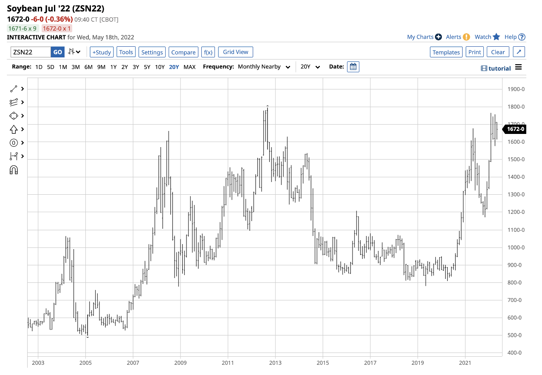Click the Alerts exclamation icon
Viewport: 542px width, 375px height.
[466, 37]
